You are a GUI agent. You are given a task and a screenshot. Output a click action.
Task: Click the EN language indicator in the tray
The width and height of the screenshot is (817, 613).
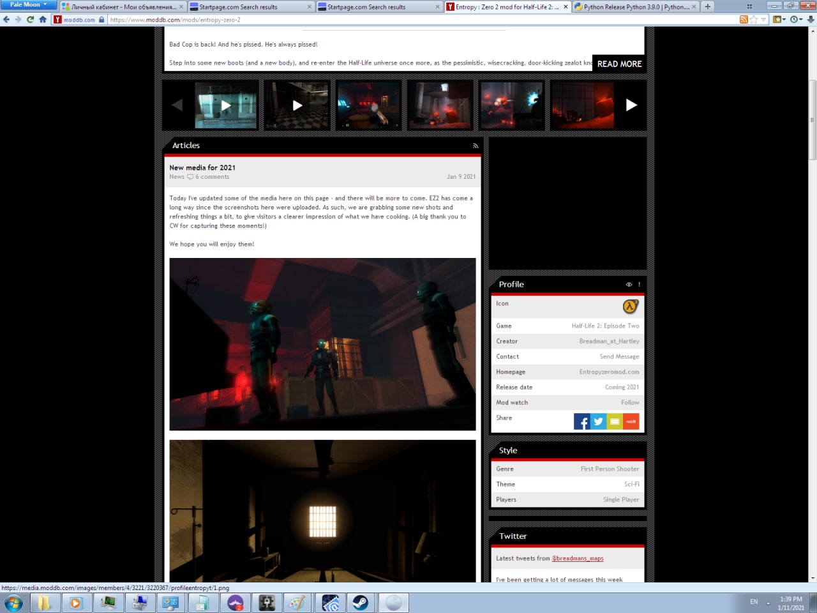click(754, 602)
